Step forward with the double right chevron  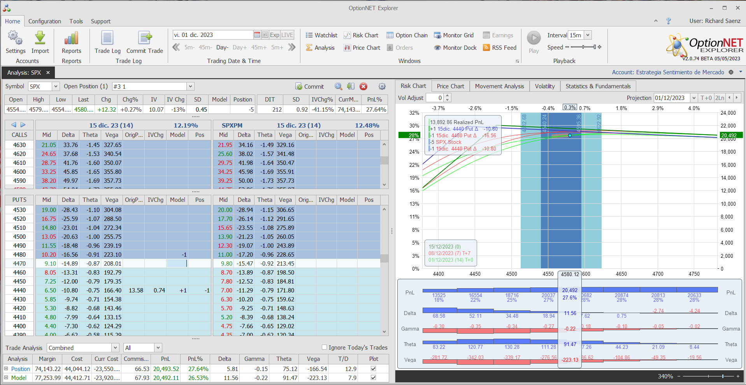click(x=292, y=47)
